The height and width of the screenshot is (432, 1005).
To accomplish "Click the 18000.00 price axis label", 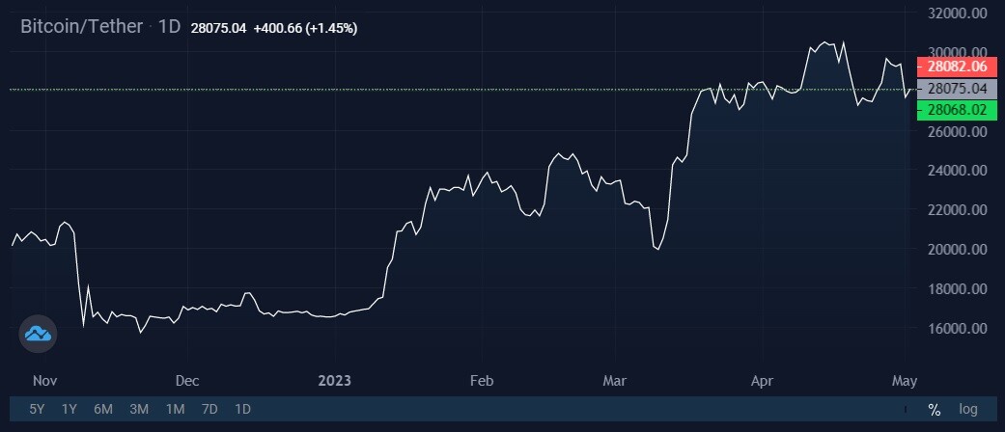I will point(957,288).
